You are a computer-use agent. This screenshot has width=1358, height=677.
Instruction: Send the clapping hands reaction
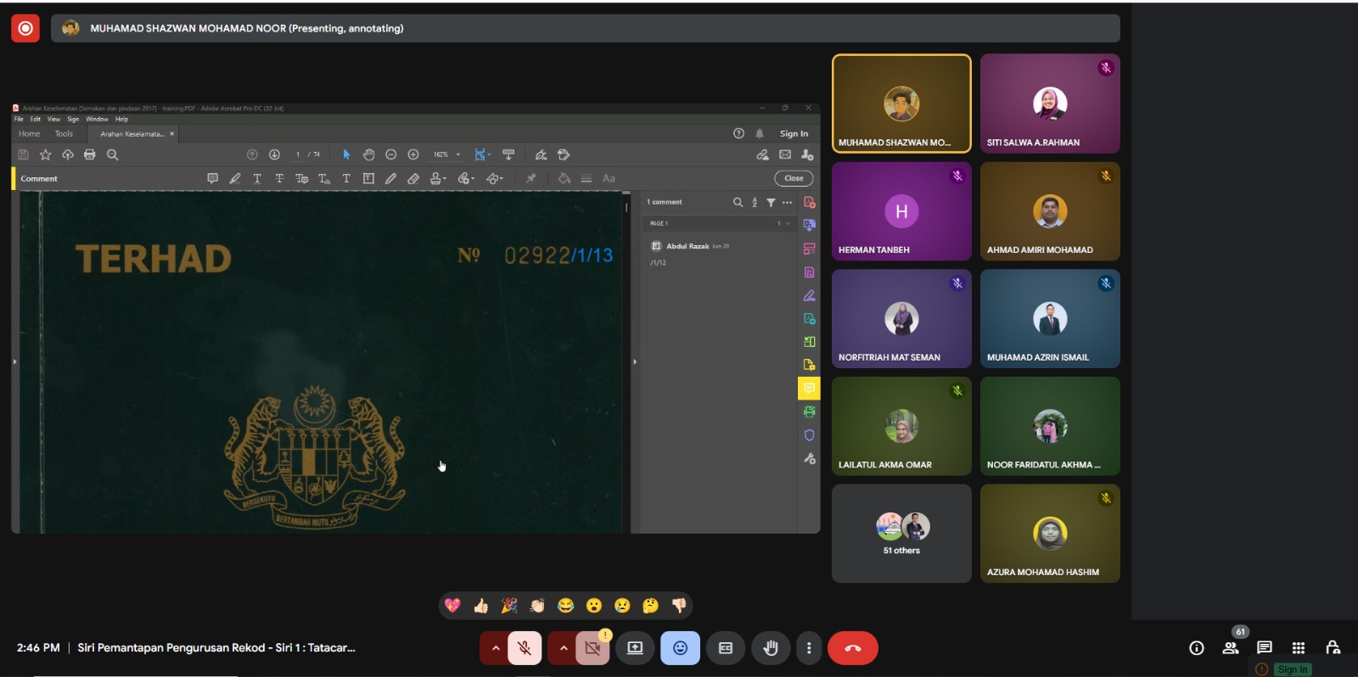537,605
